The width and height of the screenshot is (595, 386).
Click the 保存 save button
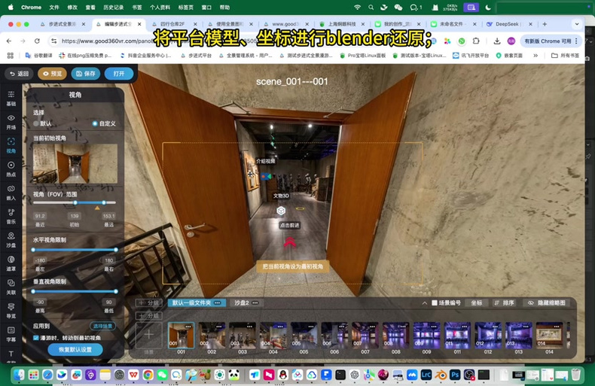coord(86,74)
